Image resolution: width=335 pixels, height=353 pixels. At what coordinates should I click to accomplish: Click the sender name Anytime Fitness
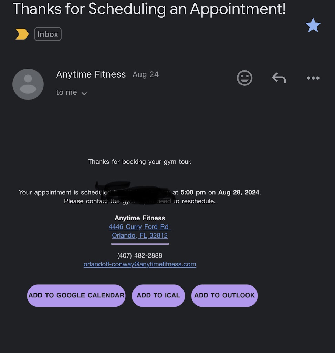click(x=91, y=74)
